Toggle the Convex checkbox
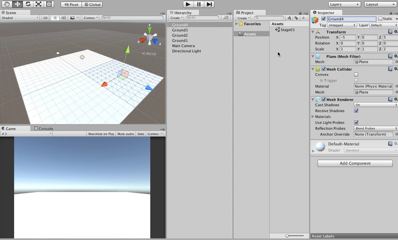The width and height of the screenshot is (398, 240). (356, 75)
